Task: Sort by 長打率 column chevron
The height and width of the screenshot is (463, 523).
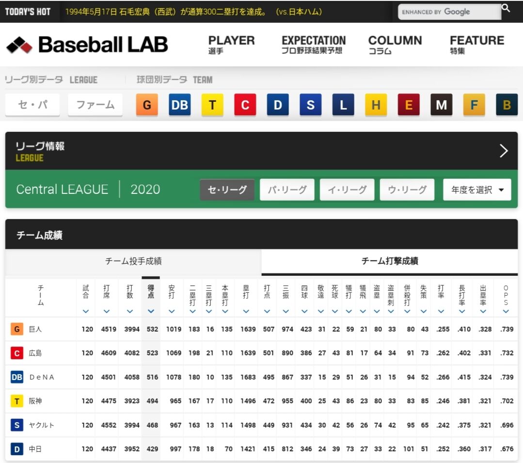Action: [462, 311]
